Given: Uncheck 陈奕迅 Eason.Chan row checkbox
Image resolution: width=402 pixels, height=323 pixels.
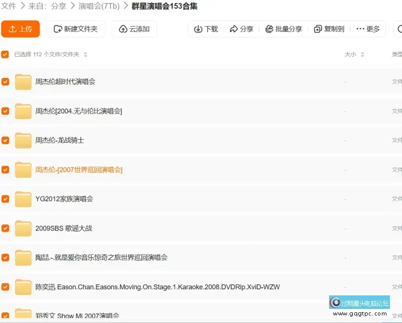Looking at the screenshot, I should point(5,287).
